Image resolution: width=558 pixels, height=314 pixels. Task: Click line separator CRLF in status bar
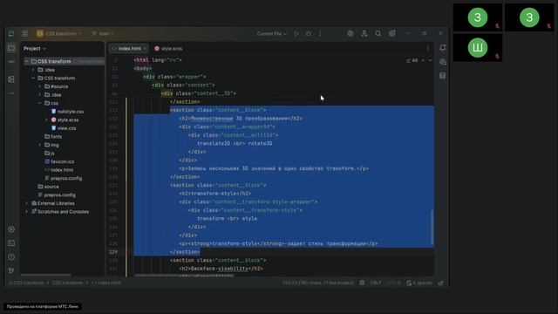[376, 283]
